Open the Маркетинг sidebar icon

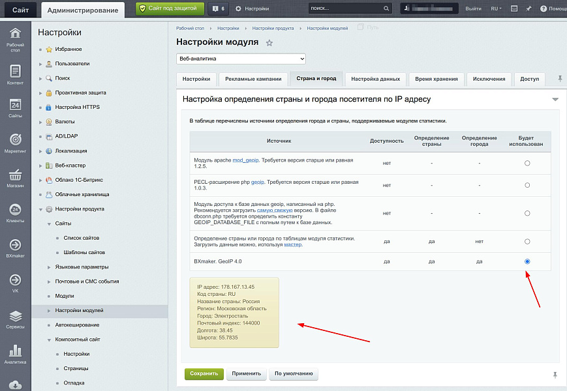pos(15,143)
